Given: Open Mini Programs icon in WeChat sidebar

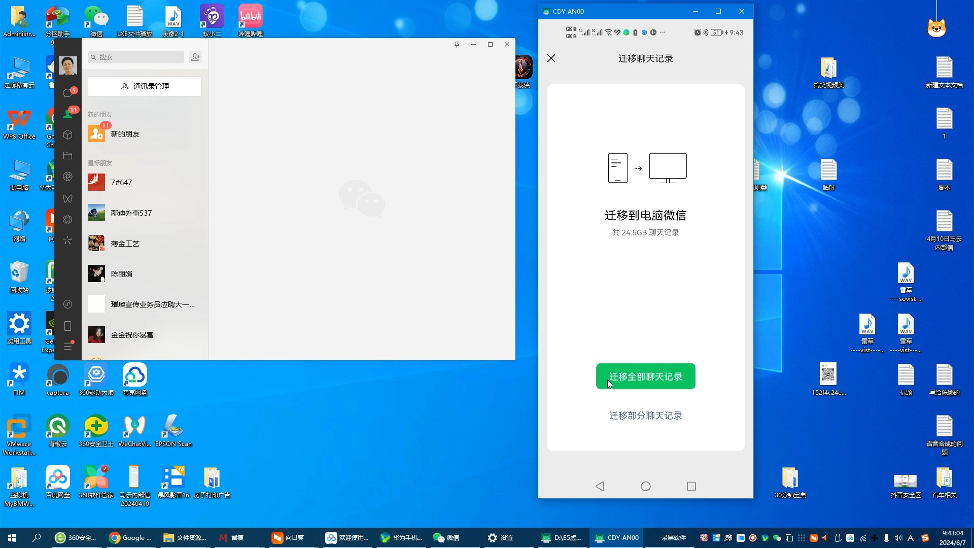Looking at the screenshot, I should [67, 304].
